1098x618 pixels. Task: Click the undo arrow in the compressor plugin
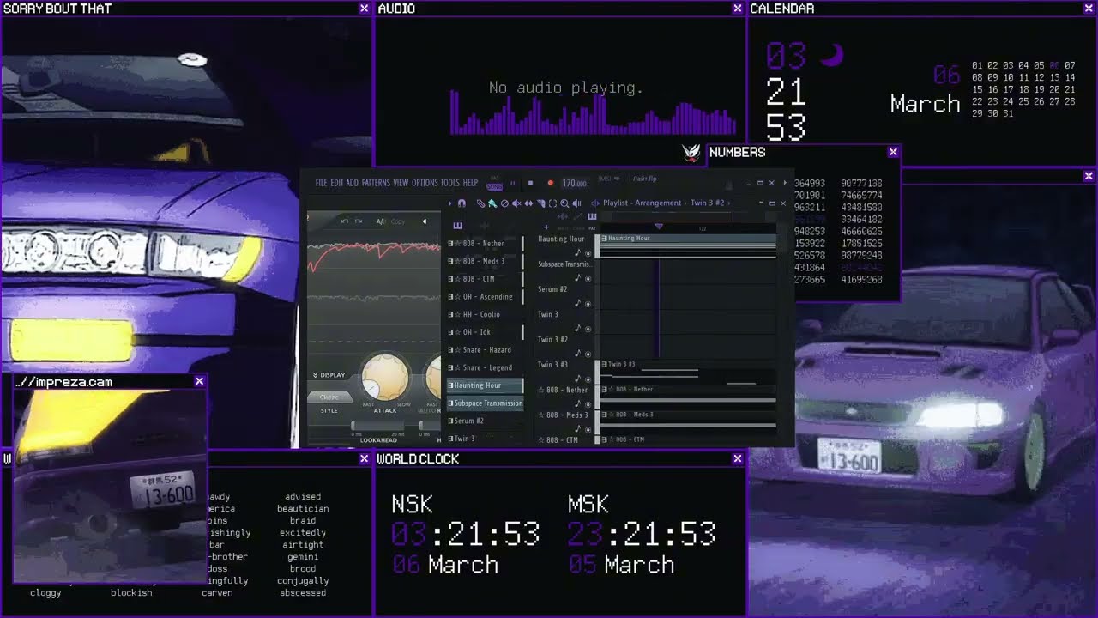pos(345,221)
